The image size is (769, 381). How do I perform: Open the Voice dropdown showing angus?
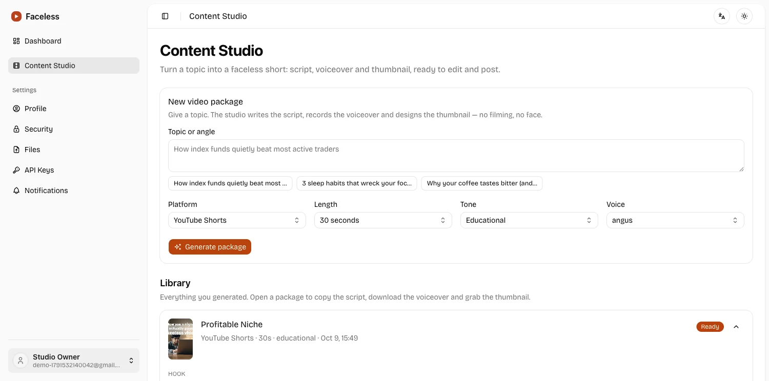[675, 220]
